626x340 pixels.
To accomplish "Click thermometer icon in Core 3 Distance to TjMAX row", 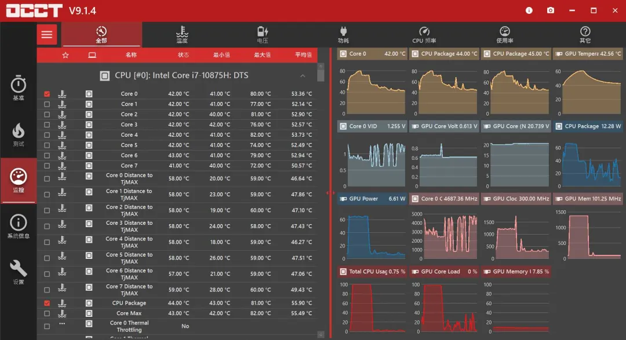I will 62,225.
